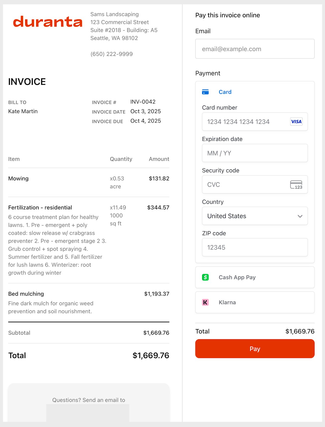The image size is (325, 427).
Task: Click the phone number (650) 222-9999
Action: (111, 54)
